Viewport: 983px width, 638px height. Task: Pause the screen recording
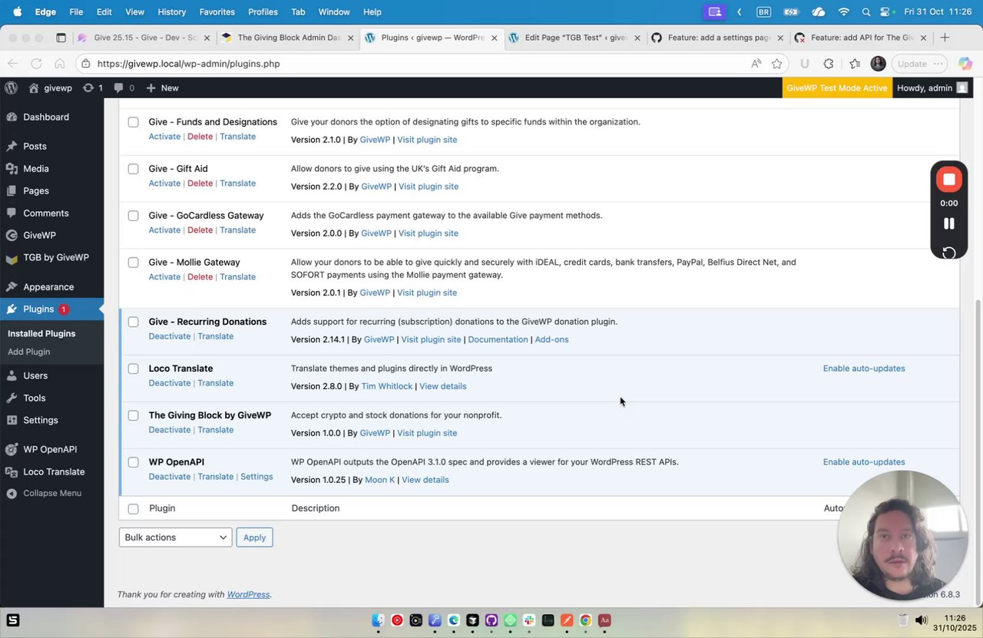(949, 223)
